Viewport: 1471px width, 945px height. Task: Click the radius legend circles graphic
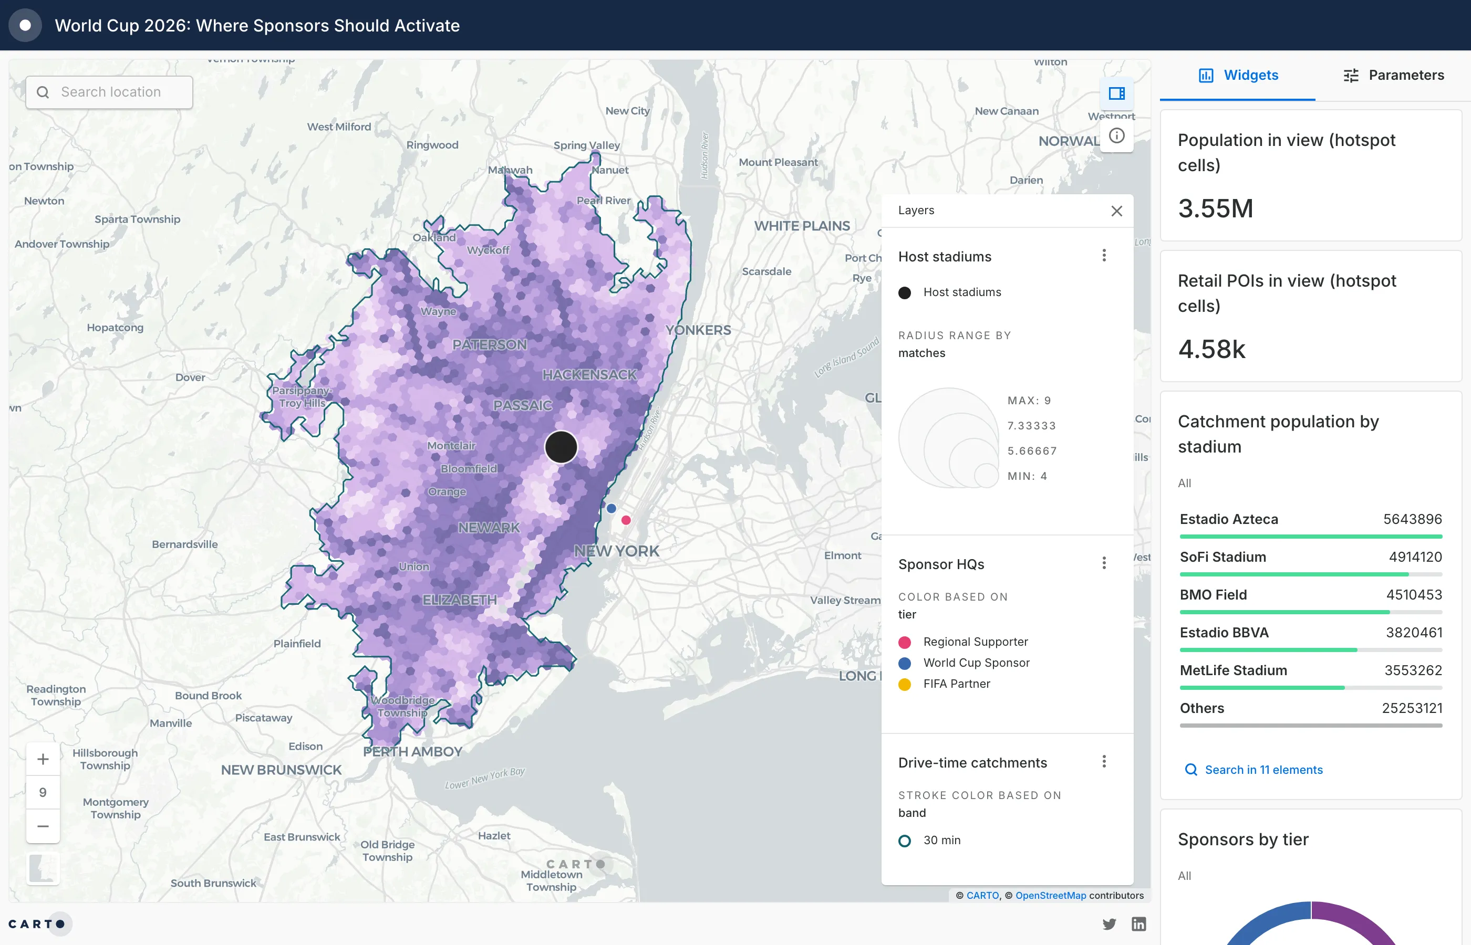[x=949, y=437]
